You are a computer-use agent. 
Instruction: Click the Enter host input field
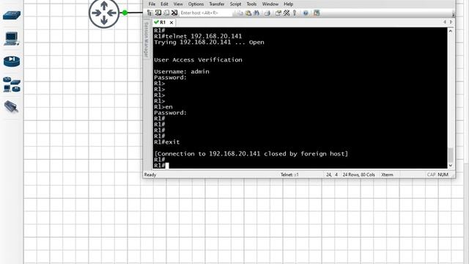click(206, 13)
